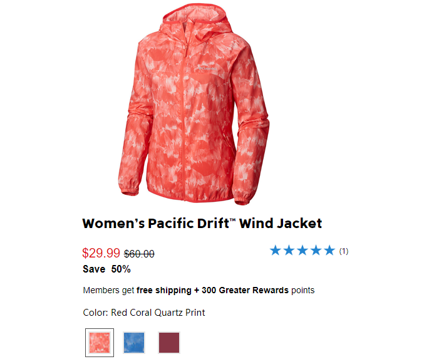
Task: Click the fourth blue rating star
Action: (x=316, y=250)
